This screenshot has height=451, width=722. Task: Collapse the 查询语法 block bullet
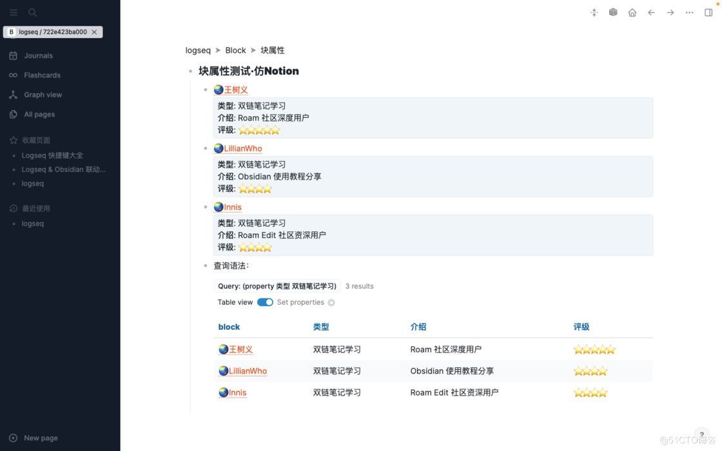click(x=206, y=265)
